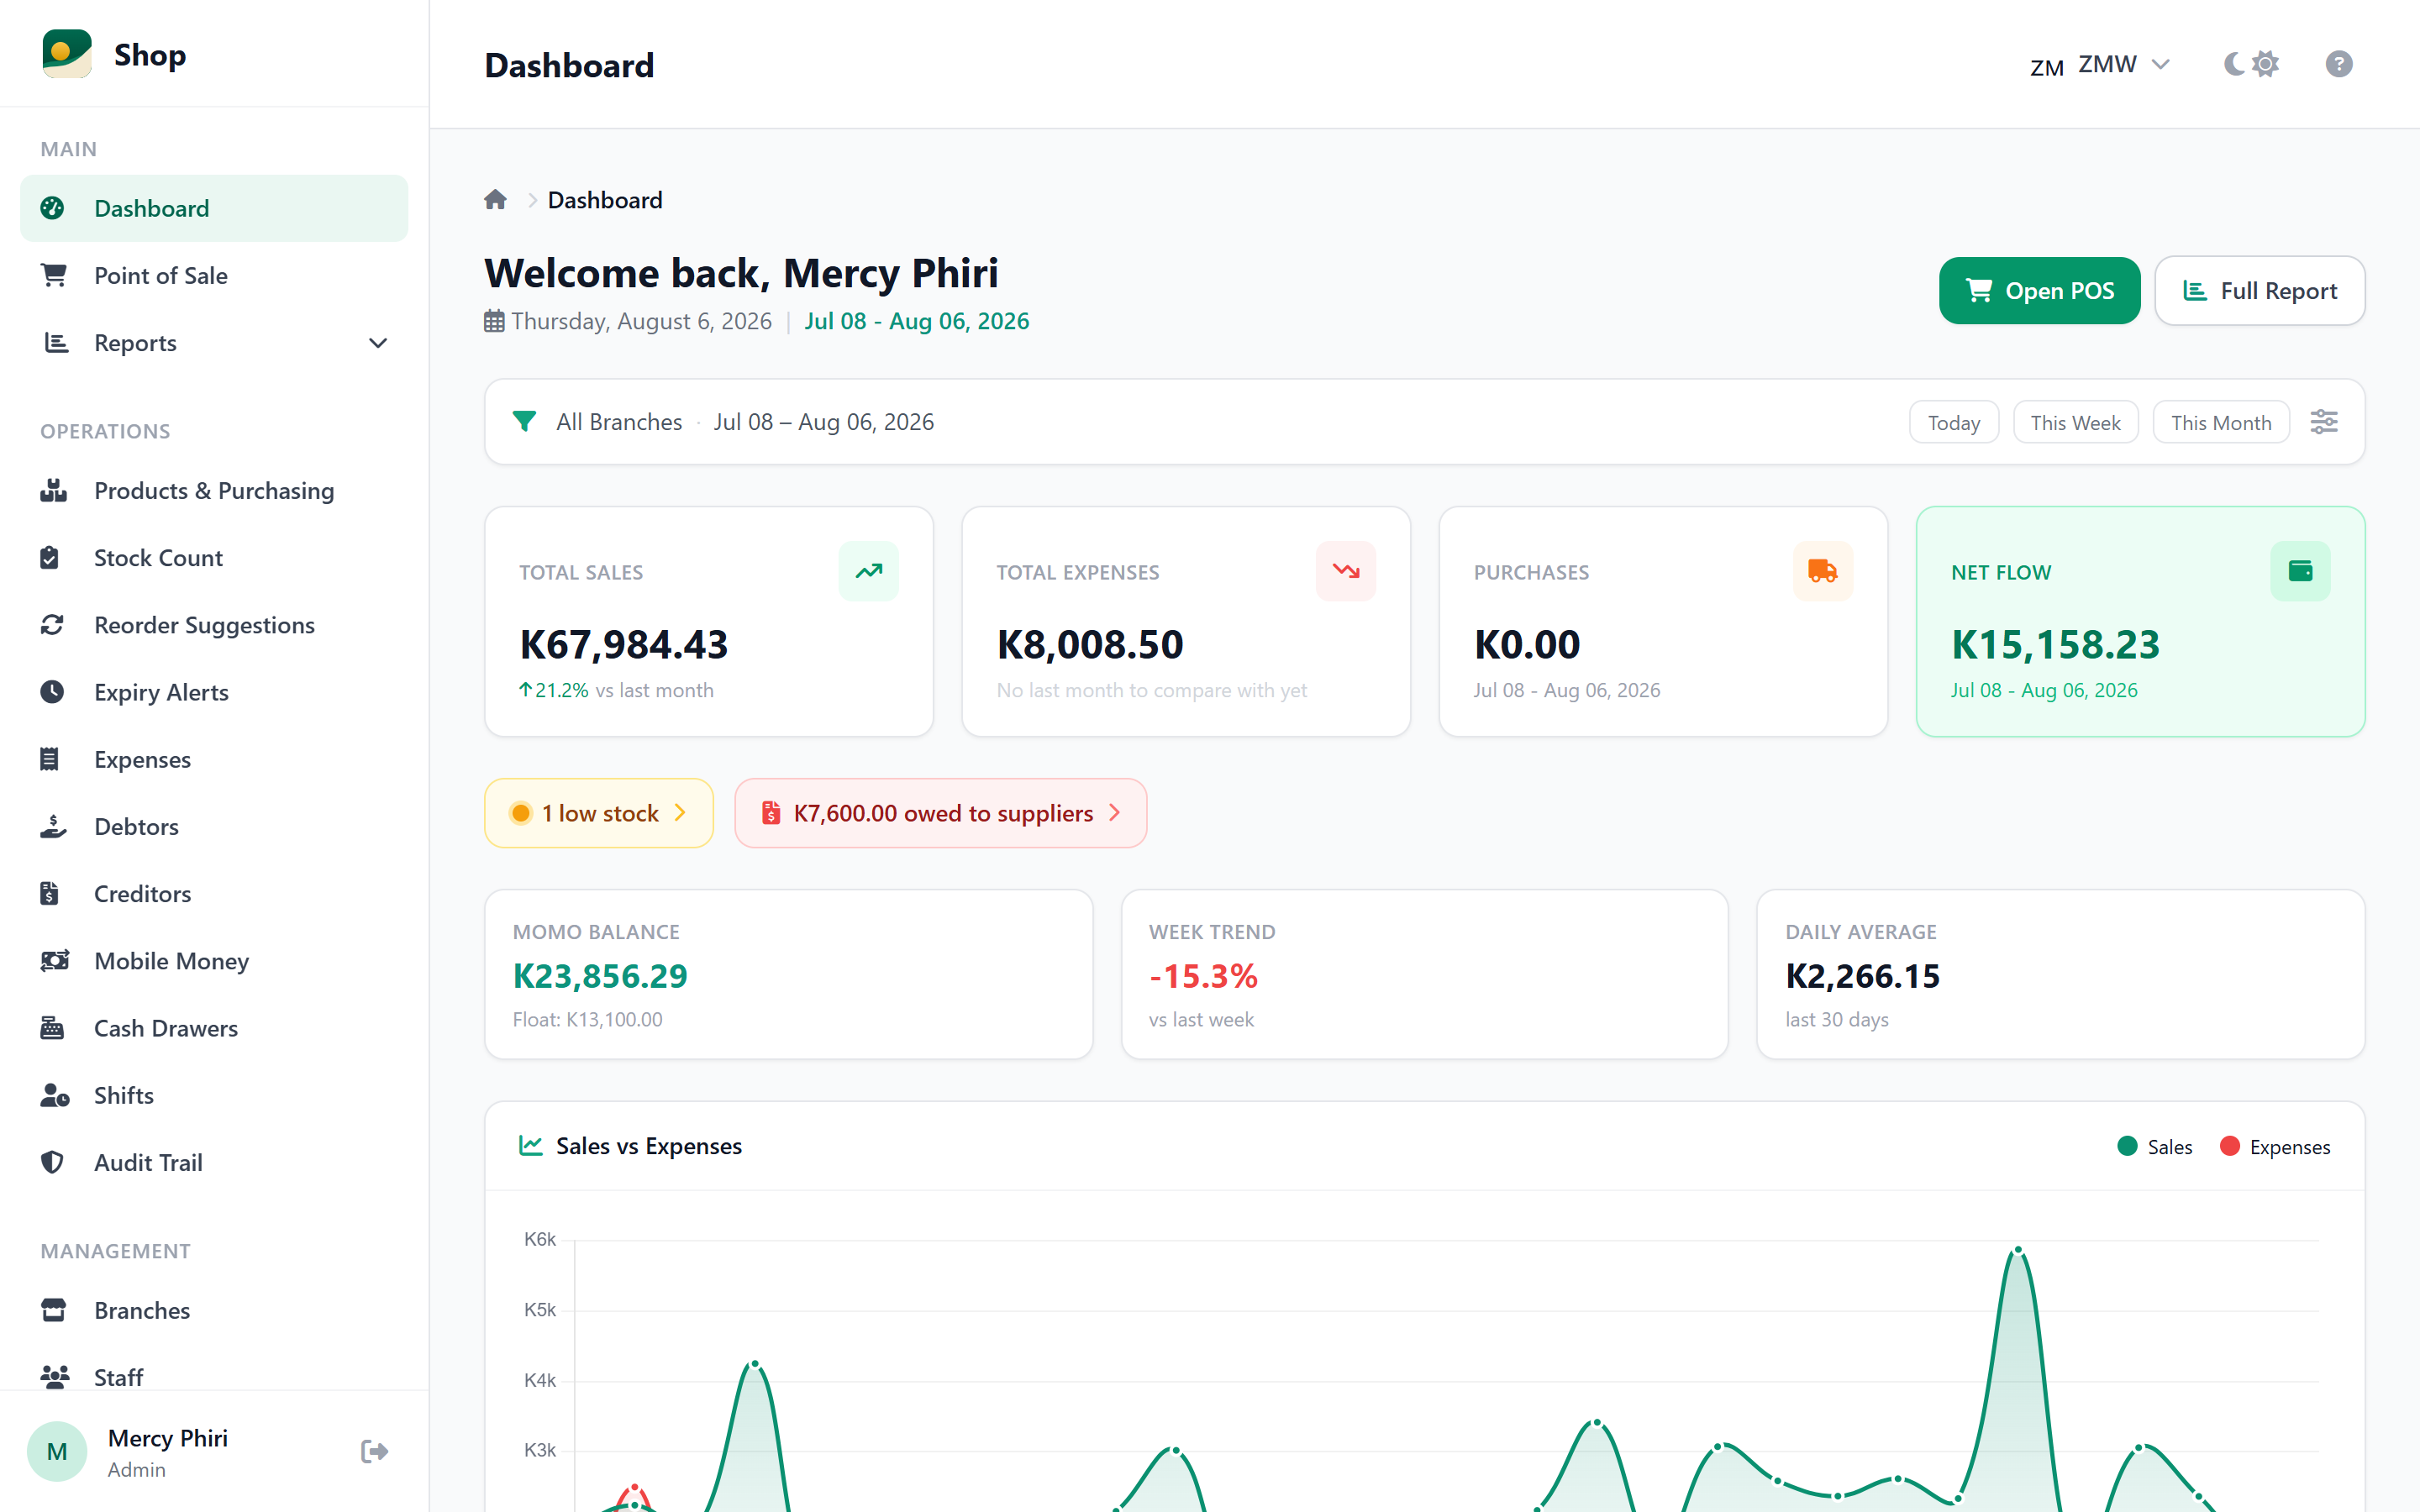The width and height of the screenshot is (2420, 1512).
Task: Open the filter settings sliders icon
Action: (x=2324, y=422)
